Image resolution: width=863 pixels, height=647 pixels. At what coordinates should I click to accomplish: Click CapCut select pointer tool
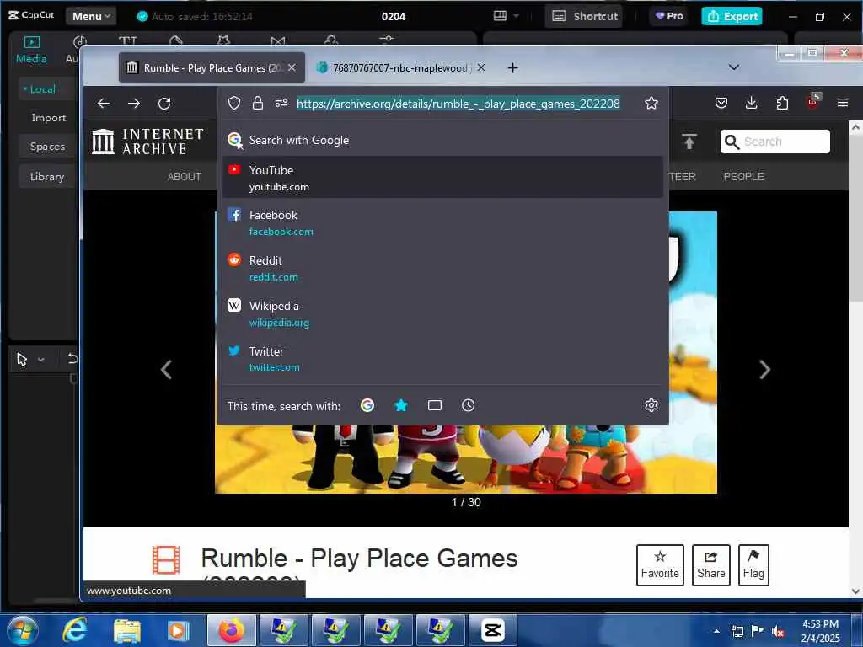click(22, 360)
